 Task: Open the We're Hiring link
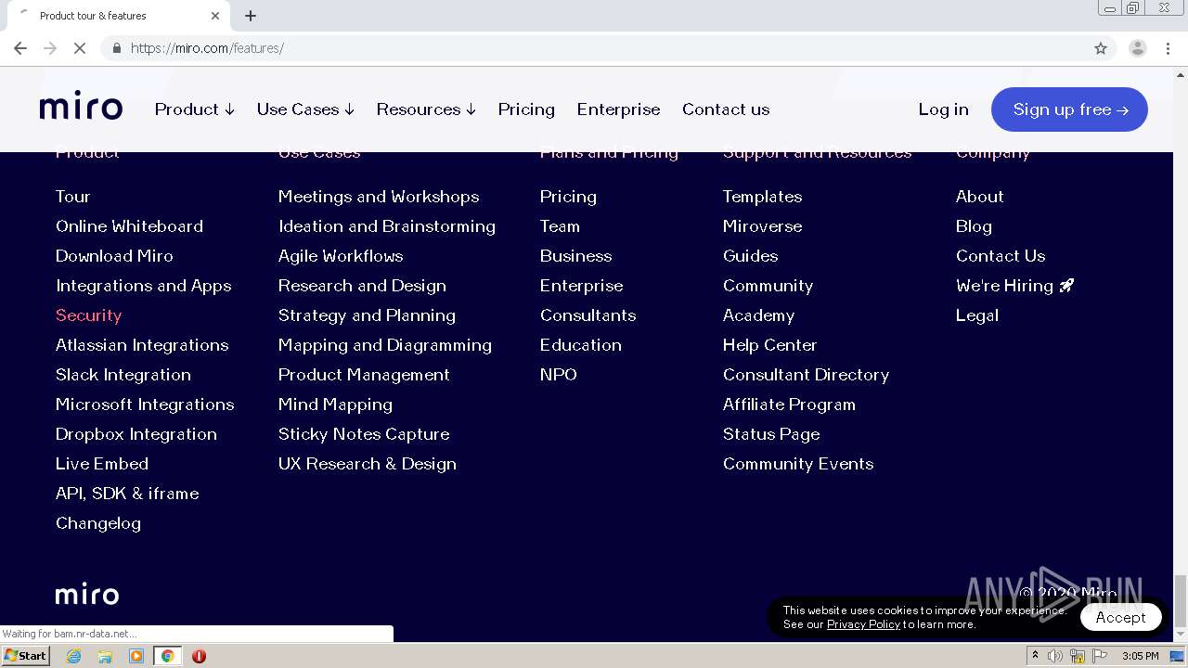click(1015, 286)
